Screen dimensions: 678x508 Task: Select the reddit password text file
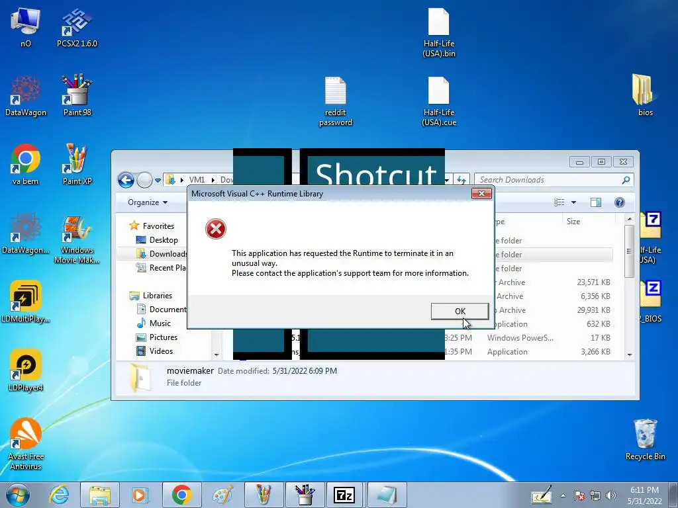coord(336,102)
